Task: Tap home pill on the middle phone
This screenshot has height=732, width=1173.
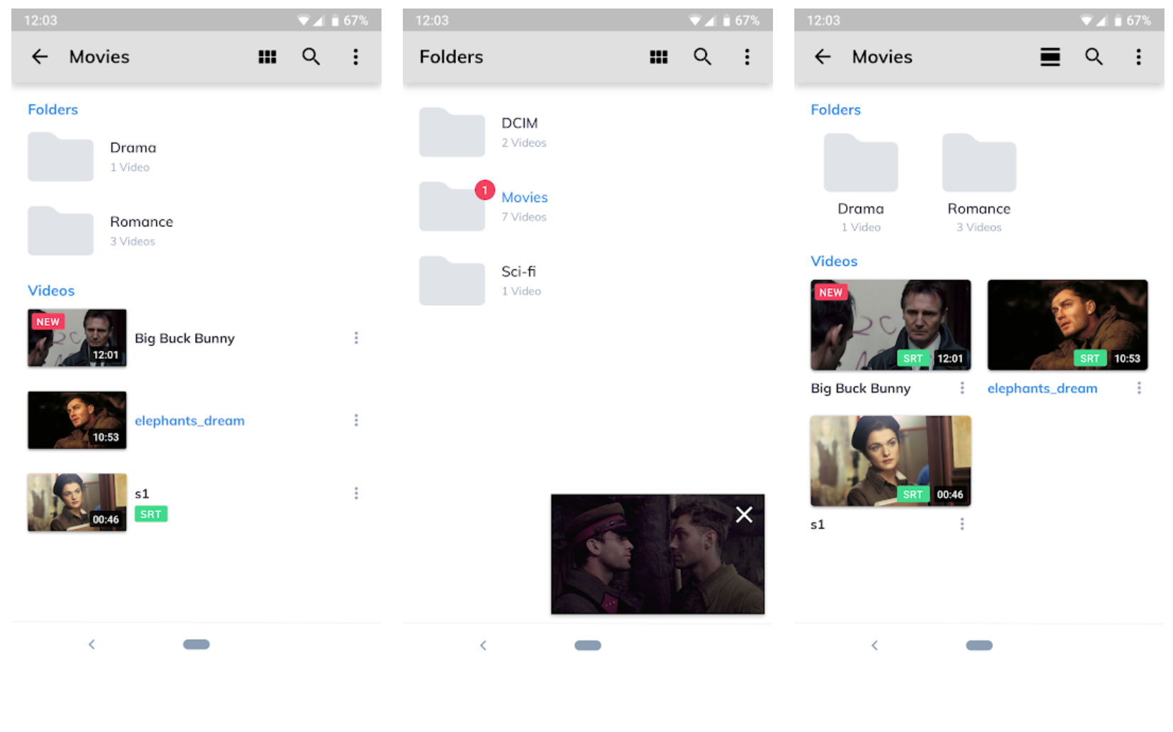Action: pyautogui.click(x=588, y=645)
